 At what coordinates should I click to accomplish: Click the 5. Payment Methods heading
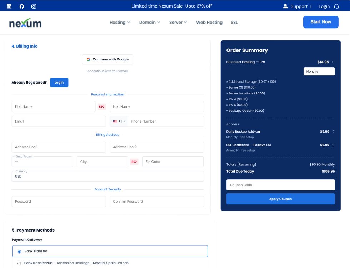33,230
